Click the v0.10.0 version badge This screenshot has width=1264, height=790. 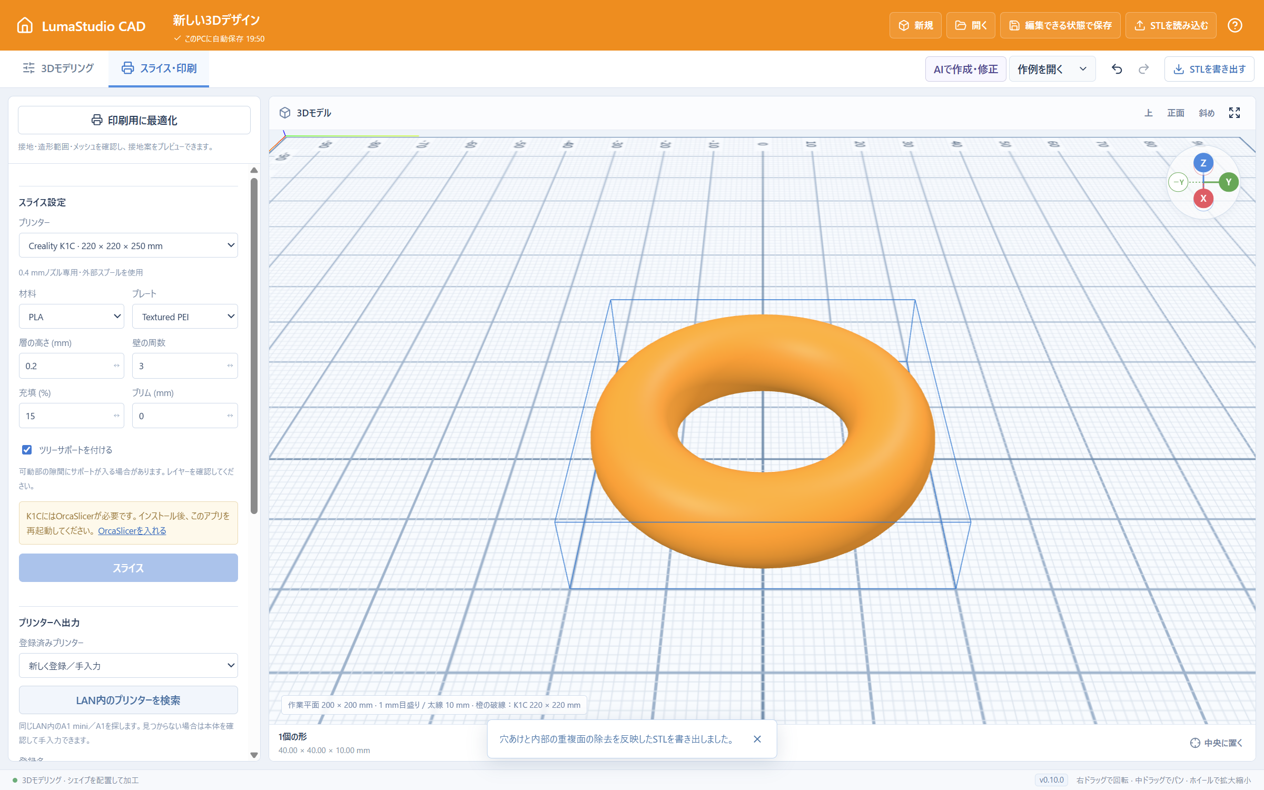tap(1051, 780)
